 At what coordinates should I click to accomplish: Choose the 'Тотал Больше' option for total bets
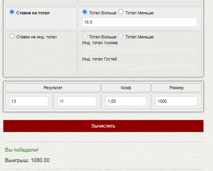[84, 12]
